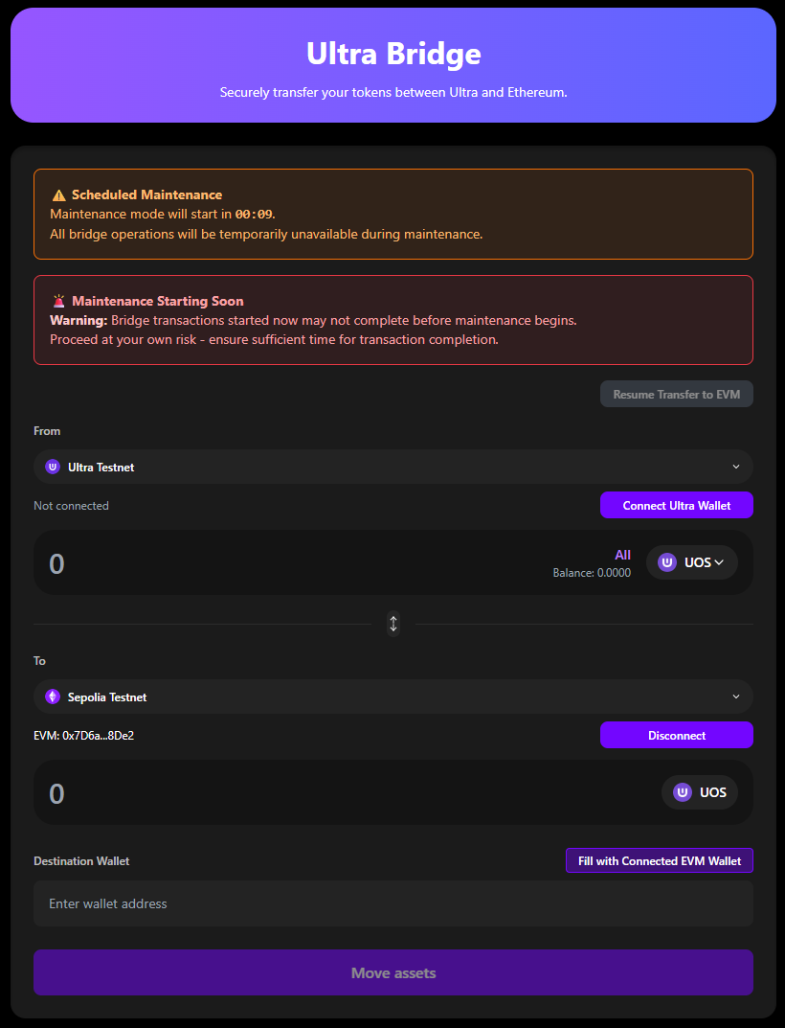Click the UOS token icon in the destination field
785x1028 pixels.
683,792
